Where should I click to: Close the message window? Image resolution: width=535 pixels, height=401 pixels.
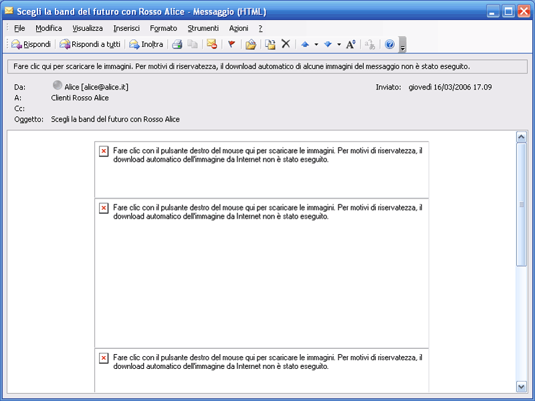click(524, 11)
